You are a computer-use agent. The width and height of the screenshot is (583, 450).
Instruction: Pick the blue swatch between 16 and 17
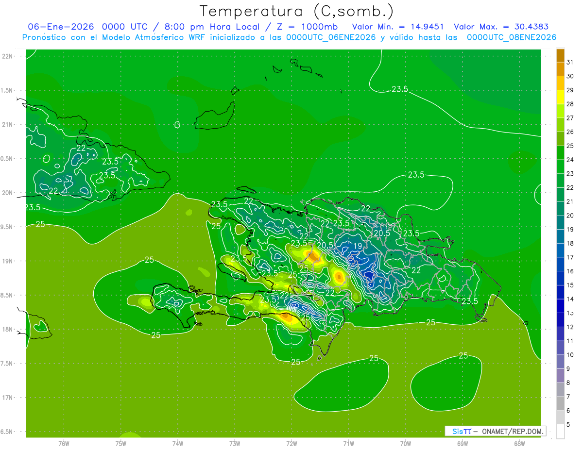coord(560,264)
